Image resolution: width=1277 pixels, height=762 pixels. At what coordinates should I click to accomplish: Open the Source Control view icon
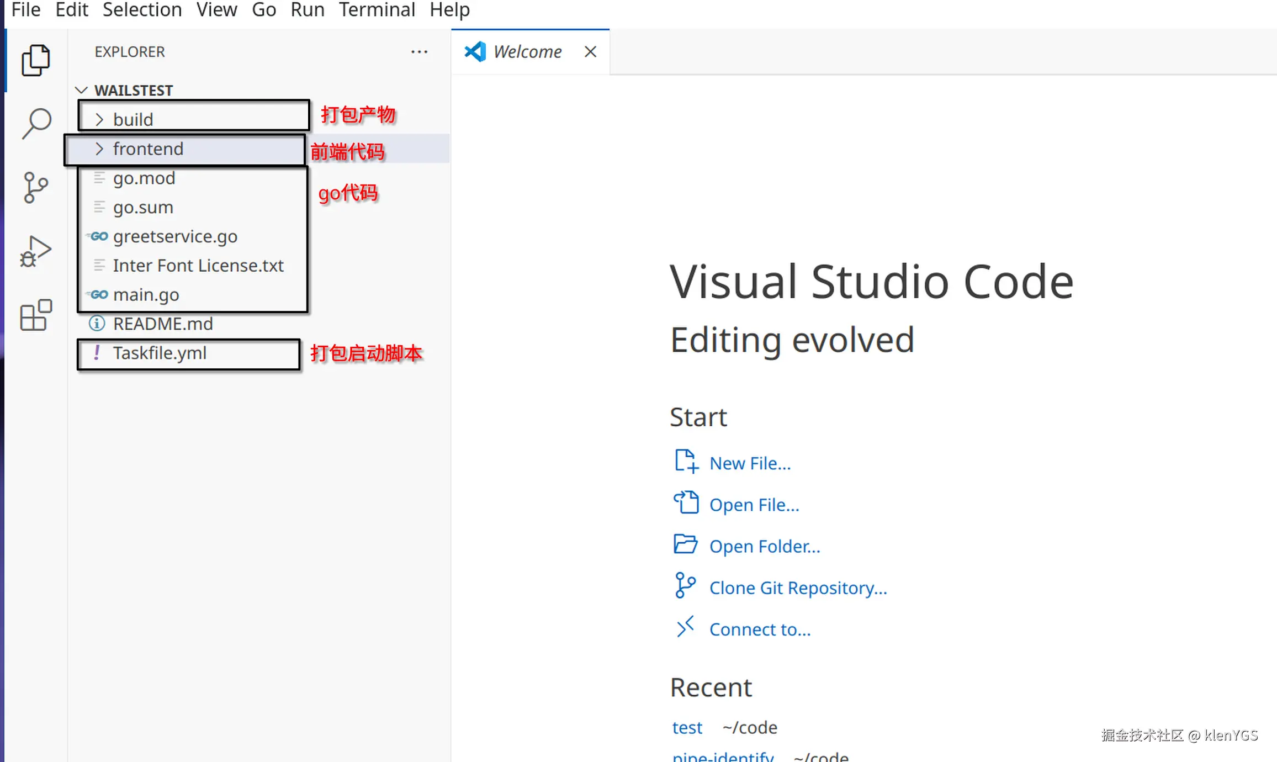point(36,188)
